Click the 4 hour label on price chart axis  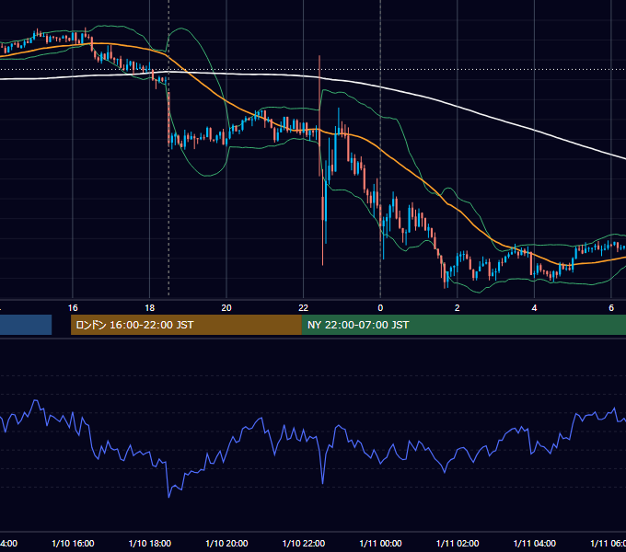coord(534,308)
